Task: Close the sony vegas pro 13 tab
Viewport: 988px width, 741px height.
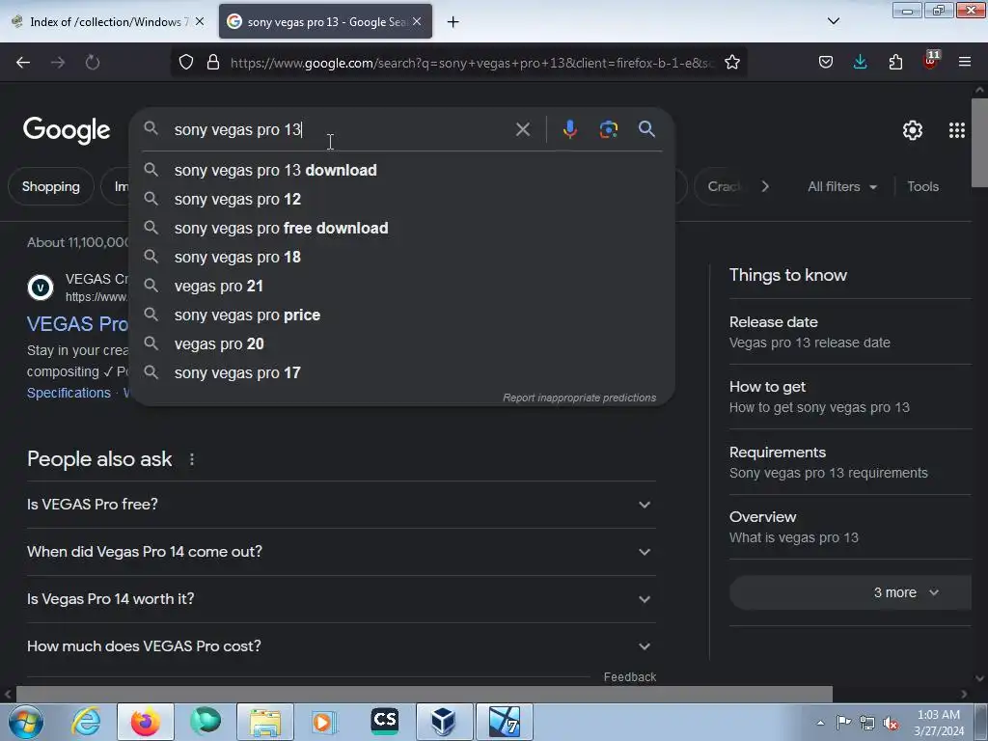Action: (x=417, y=21)
